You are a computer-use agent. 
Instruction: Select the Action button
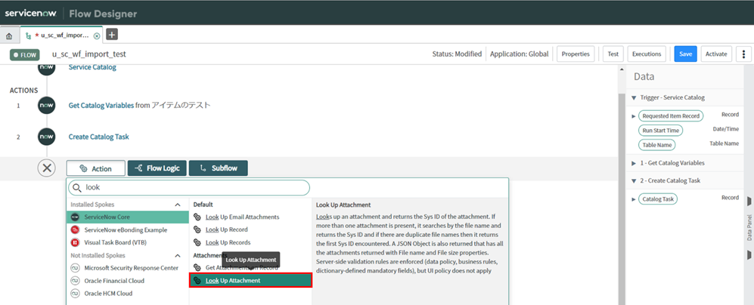point(96,168)
